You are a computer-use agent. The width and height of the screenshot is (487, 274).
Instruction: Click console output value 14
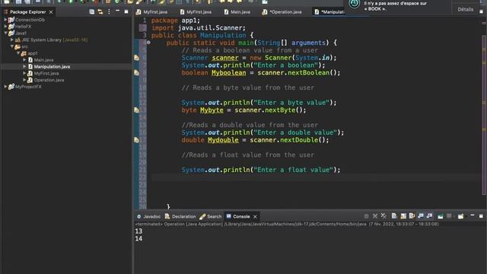(138, 238)
